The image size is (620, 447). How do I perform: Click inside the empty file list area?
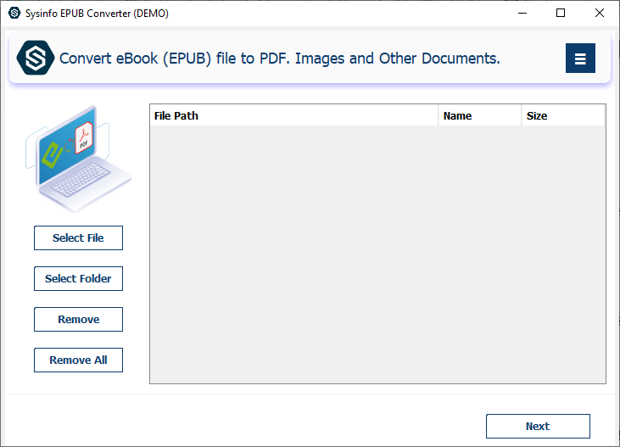click(x=377, y=254)
